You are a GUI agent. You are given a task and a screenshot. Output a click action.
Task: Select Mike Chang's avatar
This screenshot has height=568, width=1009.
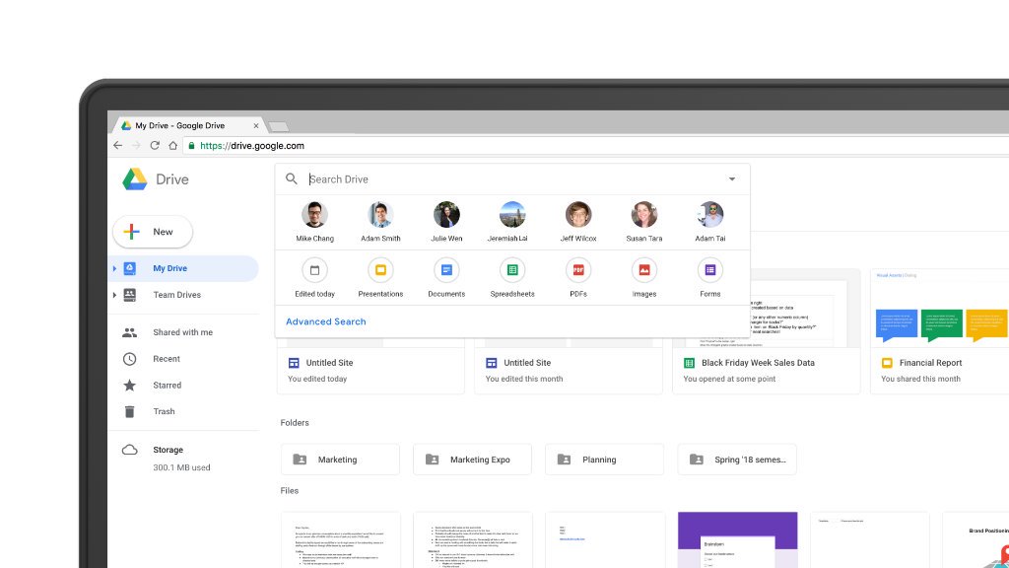314,214
